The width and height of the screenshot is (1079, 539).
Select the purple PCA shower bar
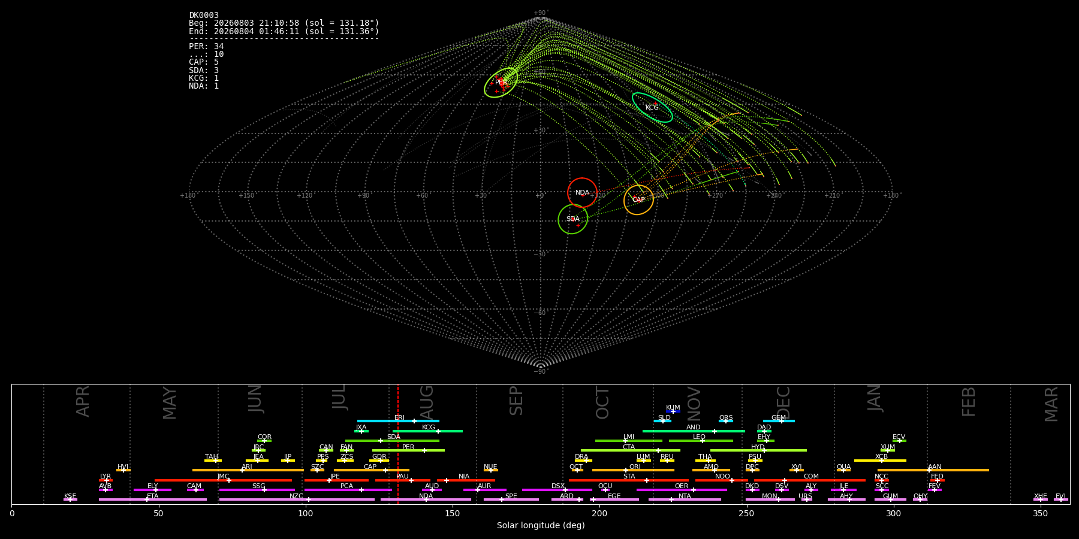click(348, 490)
